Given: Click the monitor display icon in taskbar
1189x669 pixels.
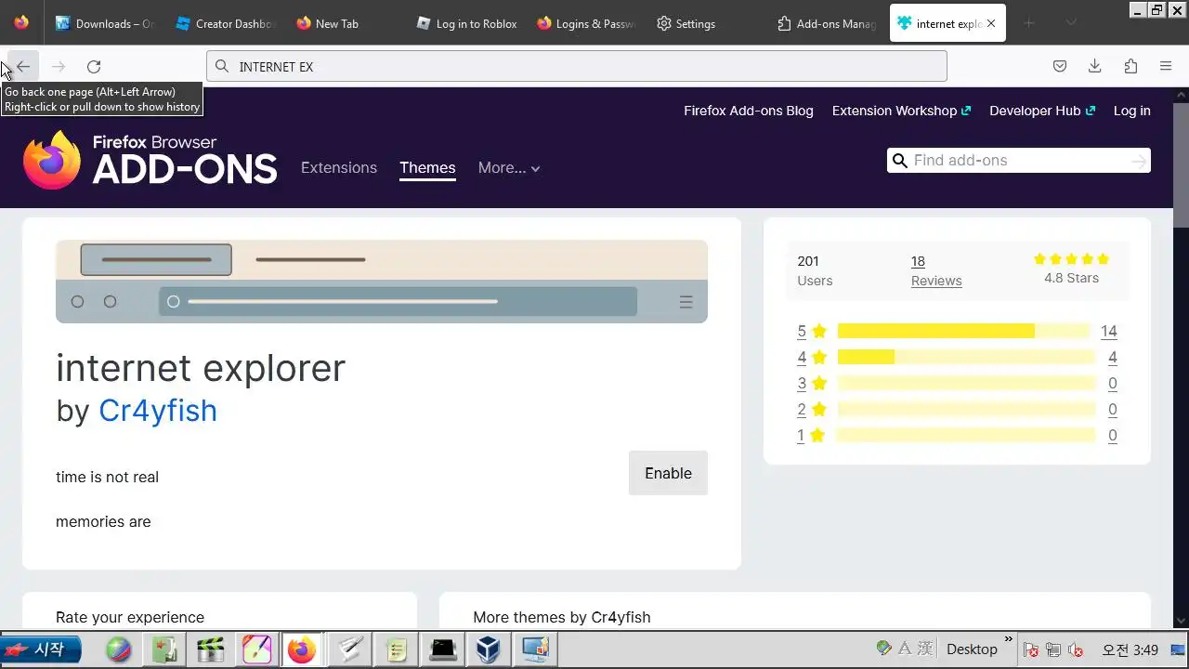Looking at the screenshot, I should point(535,649).
